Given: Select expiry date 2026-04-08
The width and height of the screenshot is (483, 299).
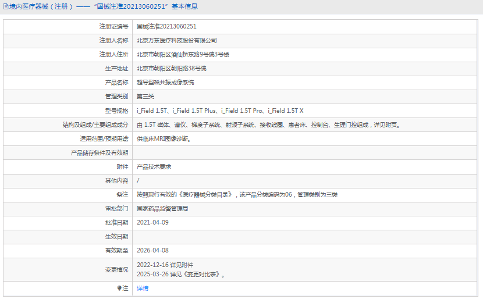Looking at the screenshot, I should (152, 250).
